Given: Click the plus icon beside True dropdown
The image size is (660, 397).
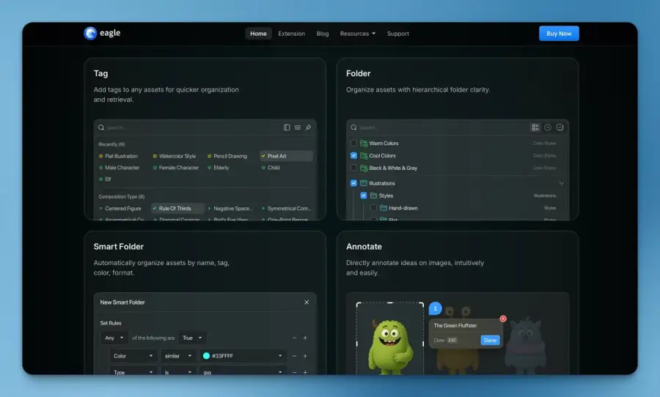Looking at the screenshot, I should (305, 338).
